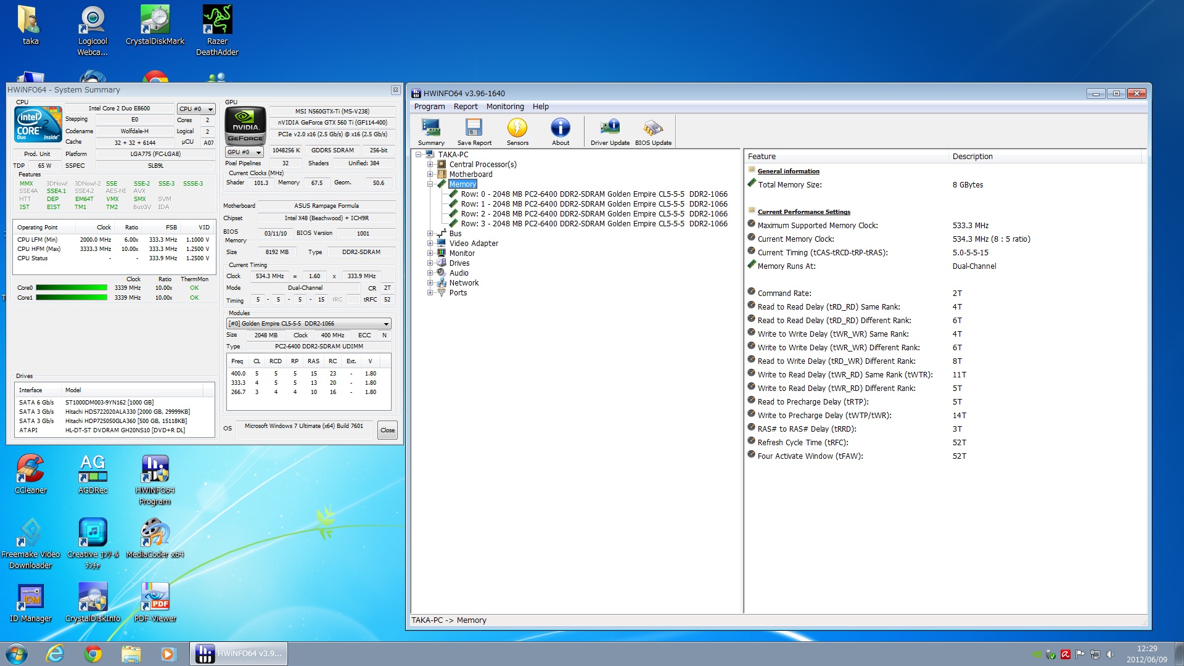Viewport: 1184px width, 666px height.
Task: Expand the Video Adapter tree node
Action: click(x=430, y=244)
